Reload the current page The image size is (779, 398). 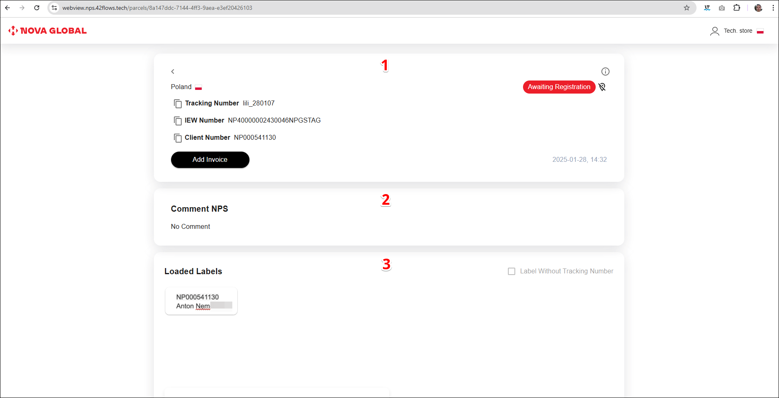[x=37, y=8]
